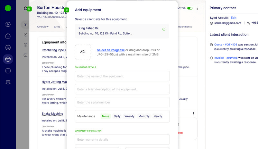Choose Yearly maintenance option
The height and width of the screenshot is (149, 258).
[158, 116]
